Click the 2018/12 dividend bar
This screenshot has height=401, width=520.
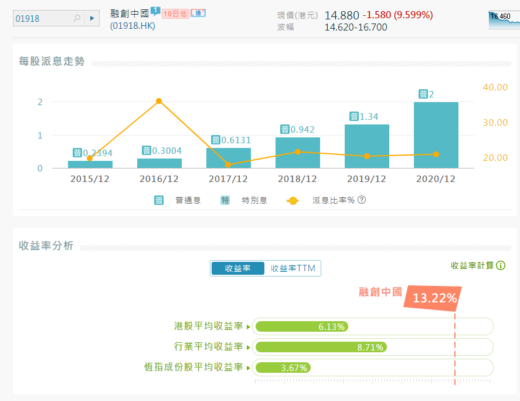point(298,153)
